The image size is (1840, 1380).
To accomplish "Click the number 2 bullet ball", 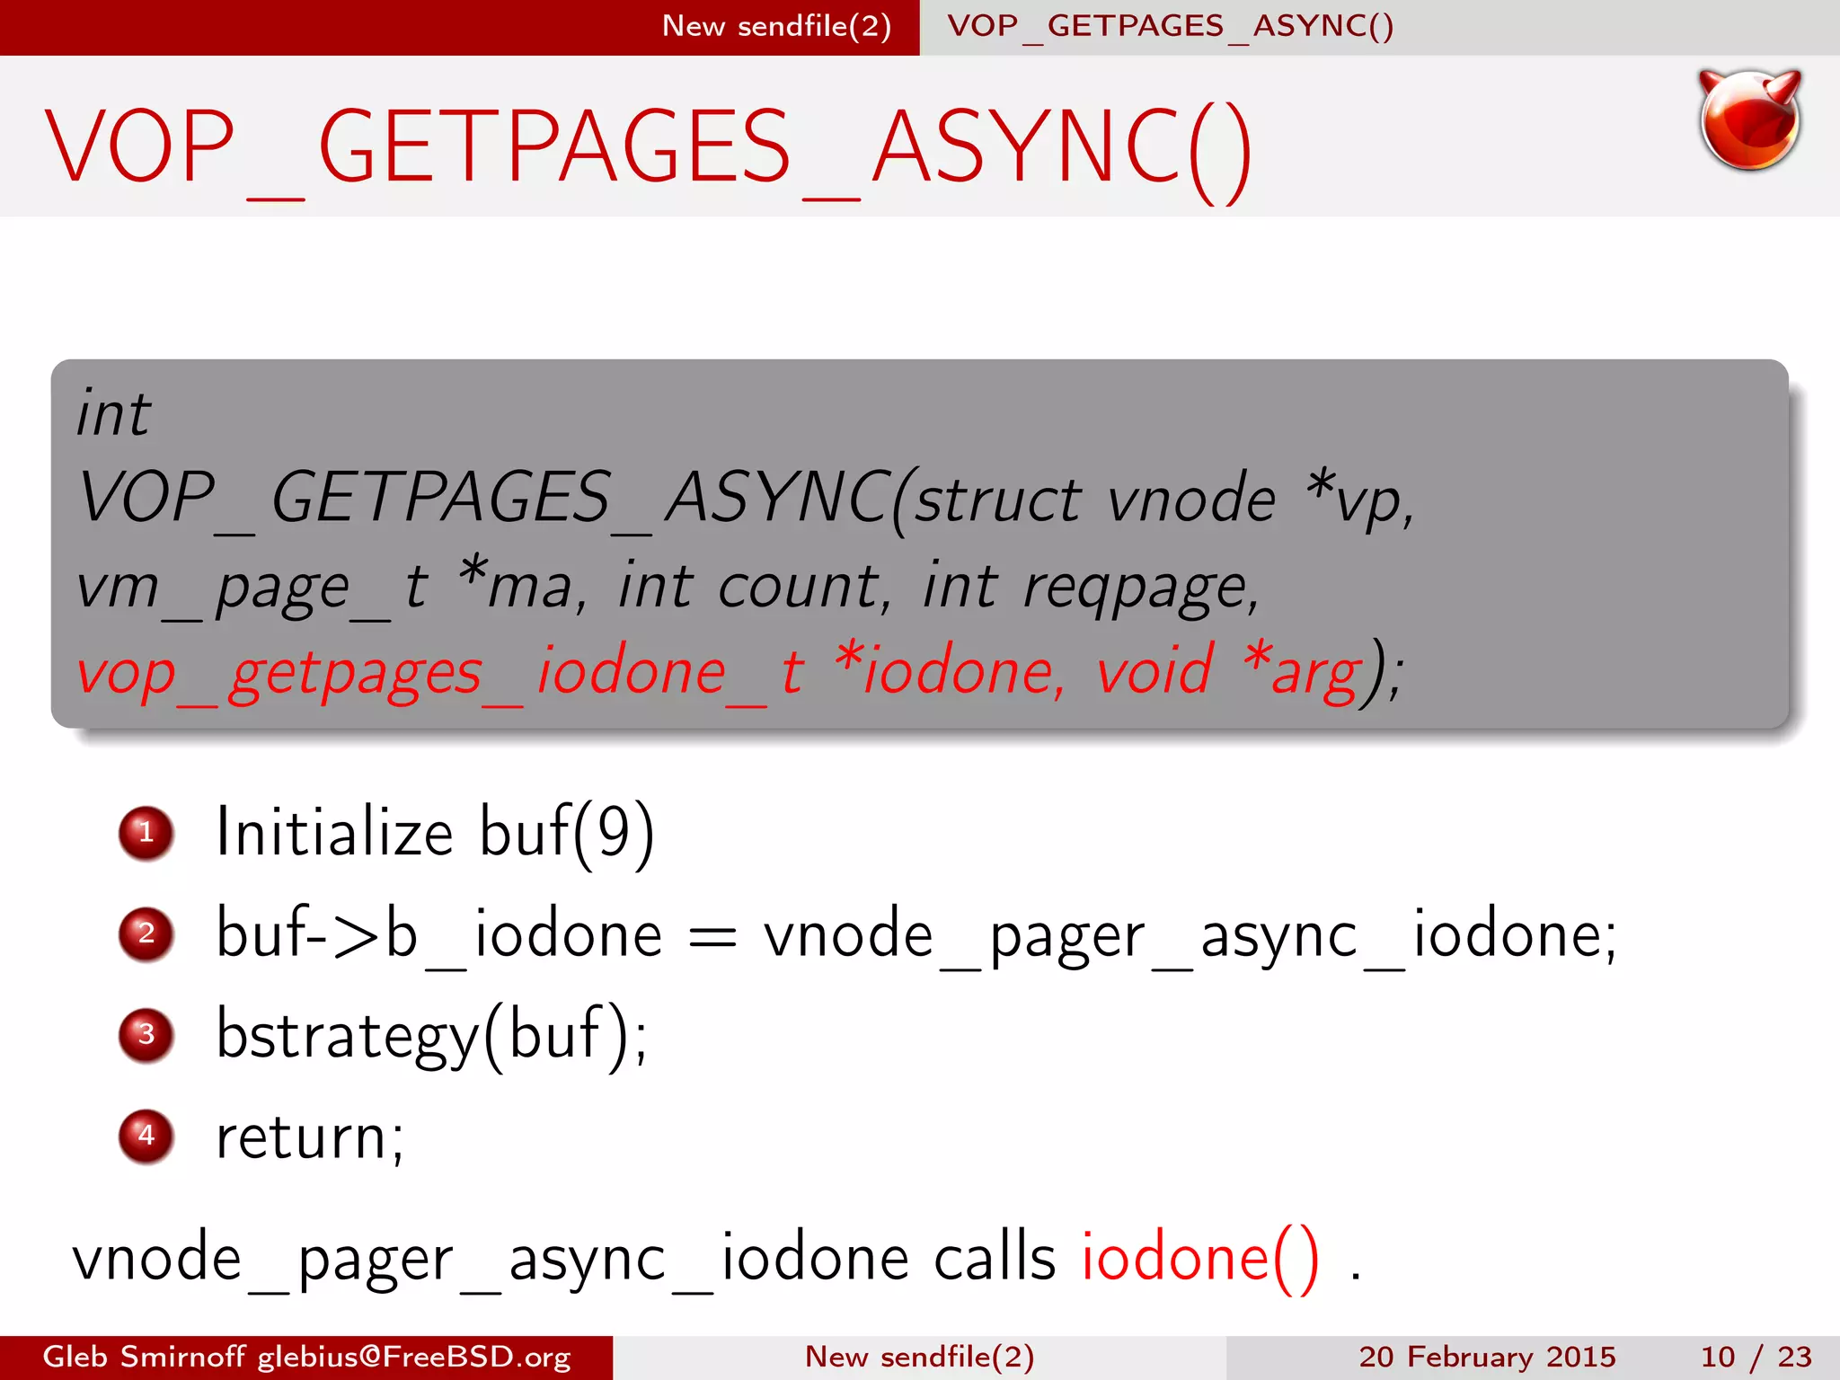I will (146, 934).
